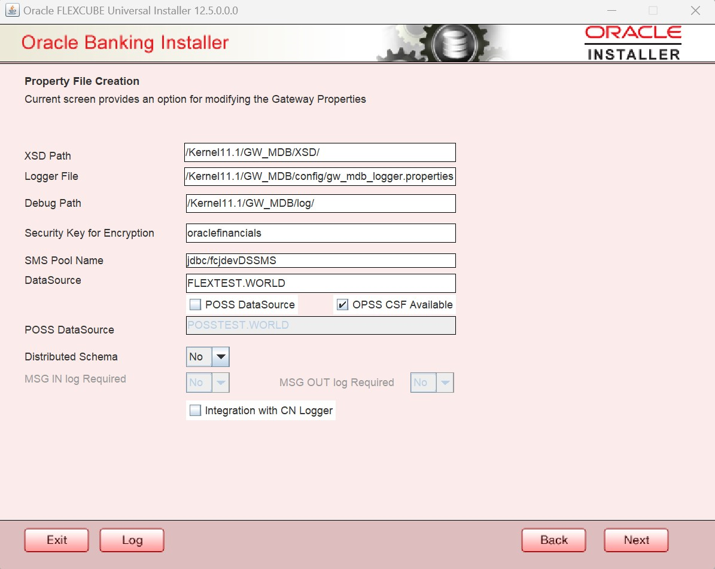Click the DataSource field FLEXTEST.WORLD

[x=321, y=283]
